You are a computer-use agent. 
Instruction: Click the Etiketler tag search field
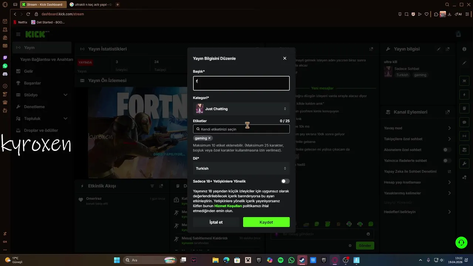(241, 129)
